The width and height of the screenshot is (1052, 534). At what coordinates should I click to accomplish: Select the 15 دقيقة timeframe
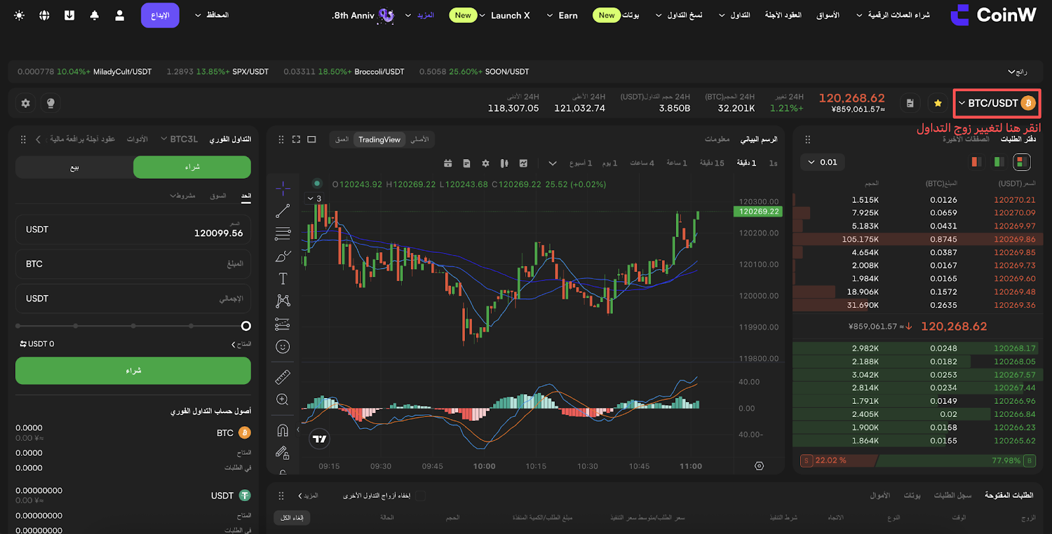tap(712, 163)
